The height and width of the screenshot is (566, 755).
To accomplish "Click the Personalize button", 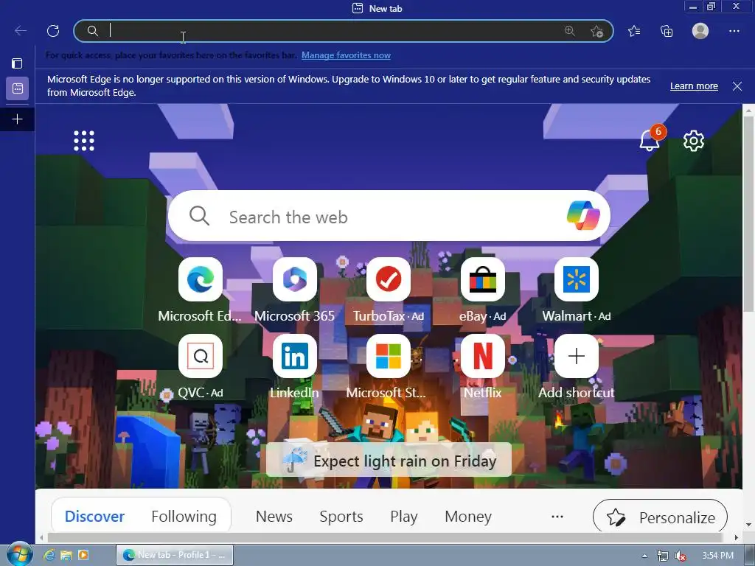I will coord(660,517).
